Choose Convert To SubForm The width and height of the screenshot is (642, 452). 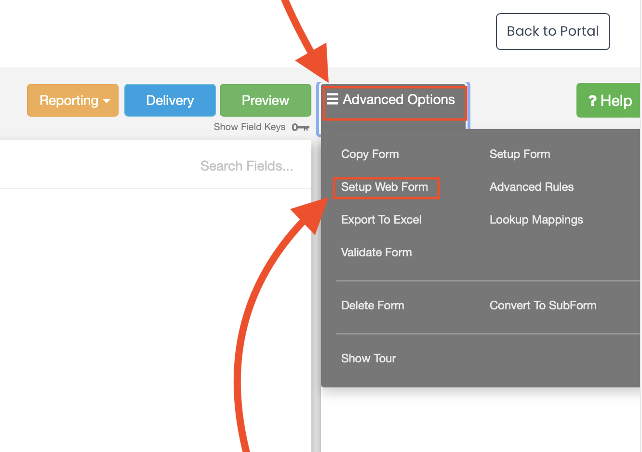[x=543, y=306]
